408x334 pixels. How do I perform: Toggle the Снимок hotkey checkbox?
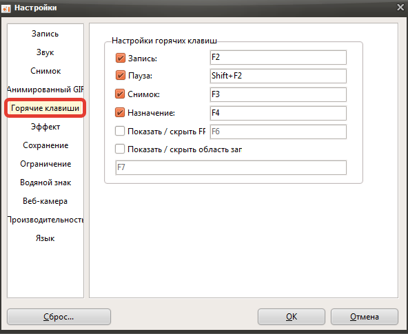tap(120, 94)
